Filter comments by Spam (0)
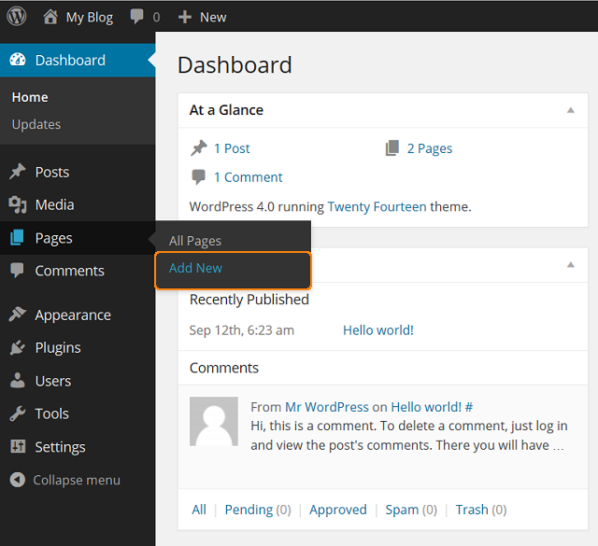This screenshot has height=546, width=598. (x=411, y=510)
